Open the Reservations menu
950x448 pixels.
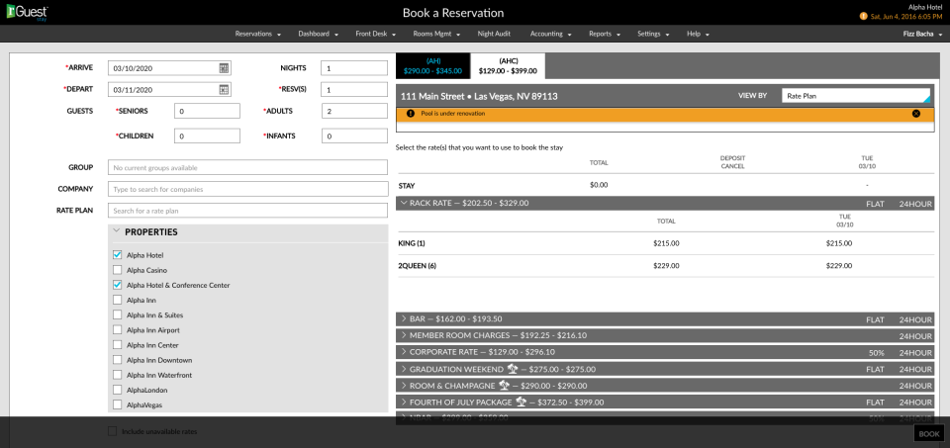click(x=258, y=34)
